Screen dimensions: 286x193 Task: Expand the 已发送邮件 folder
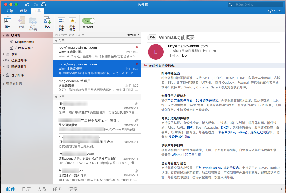[3, 60]
